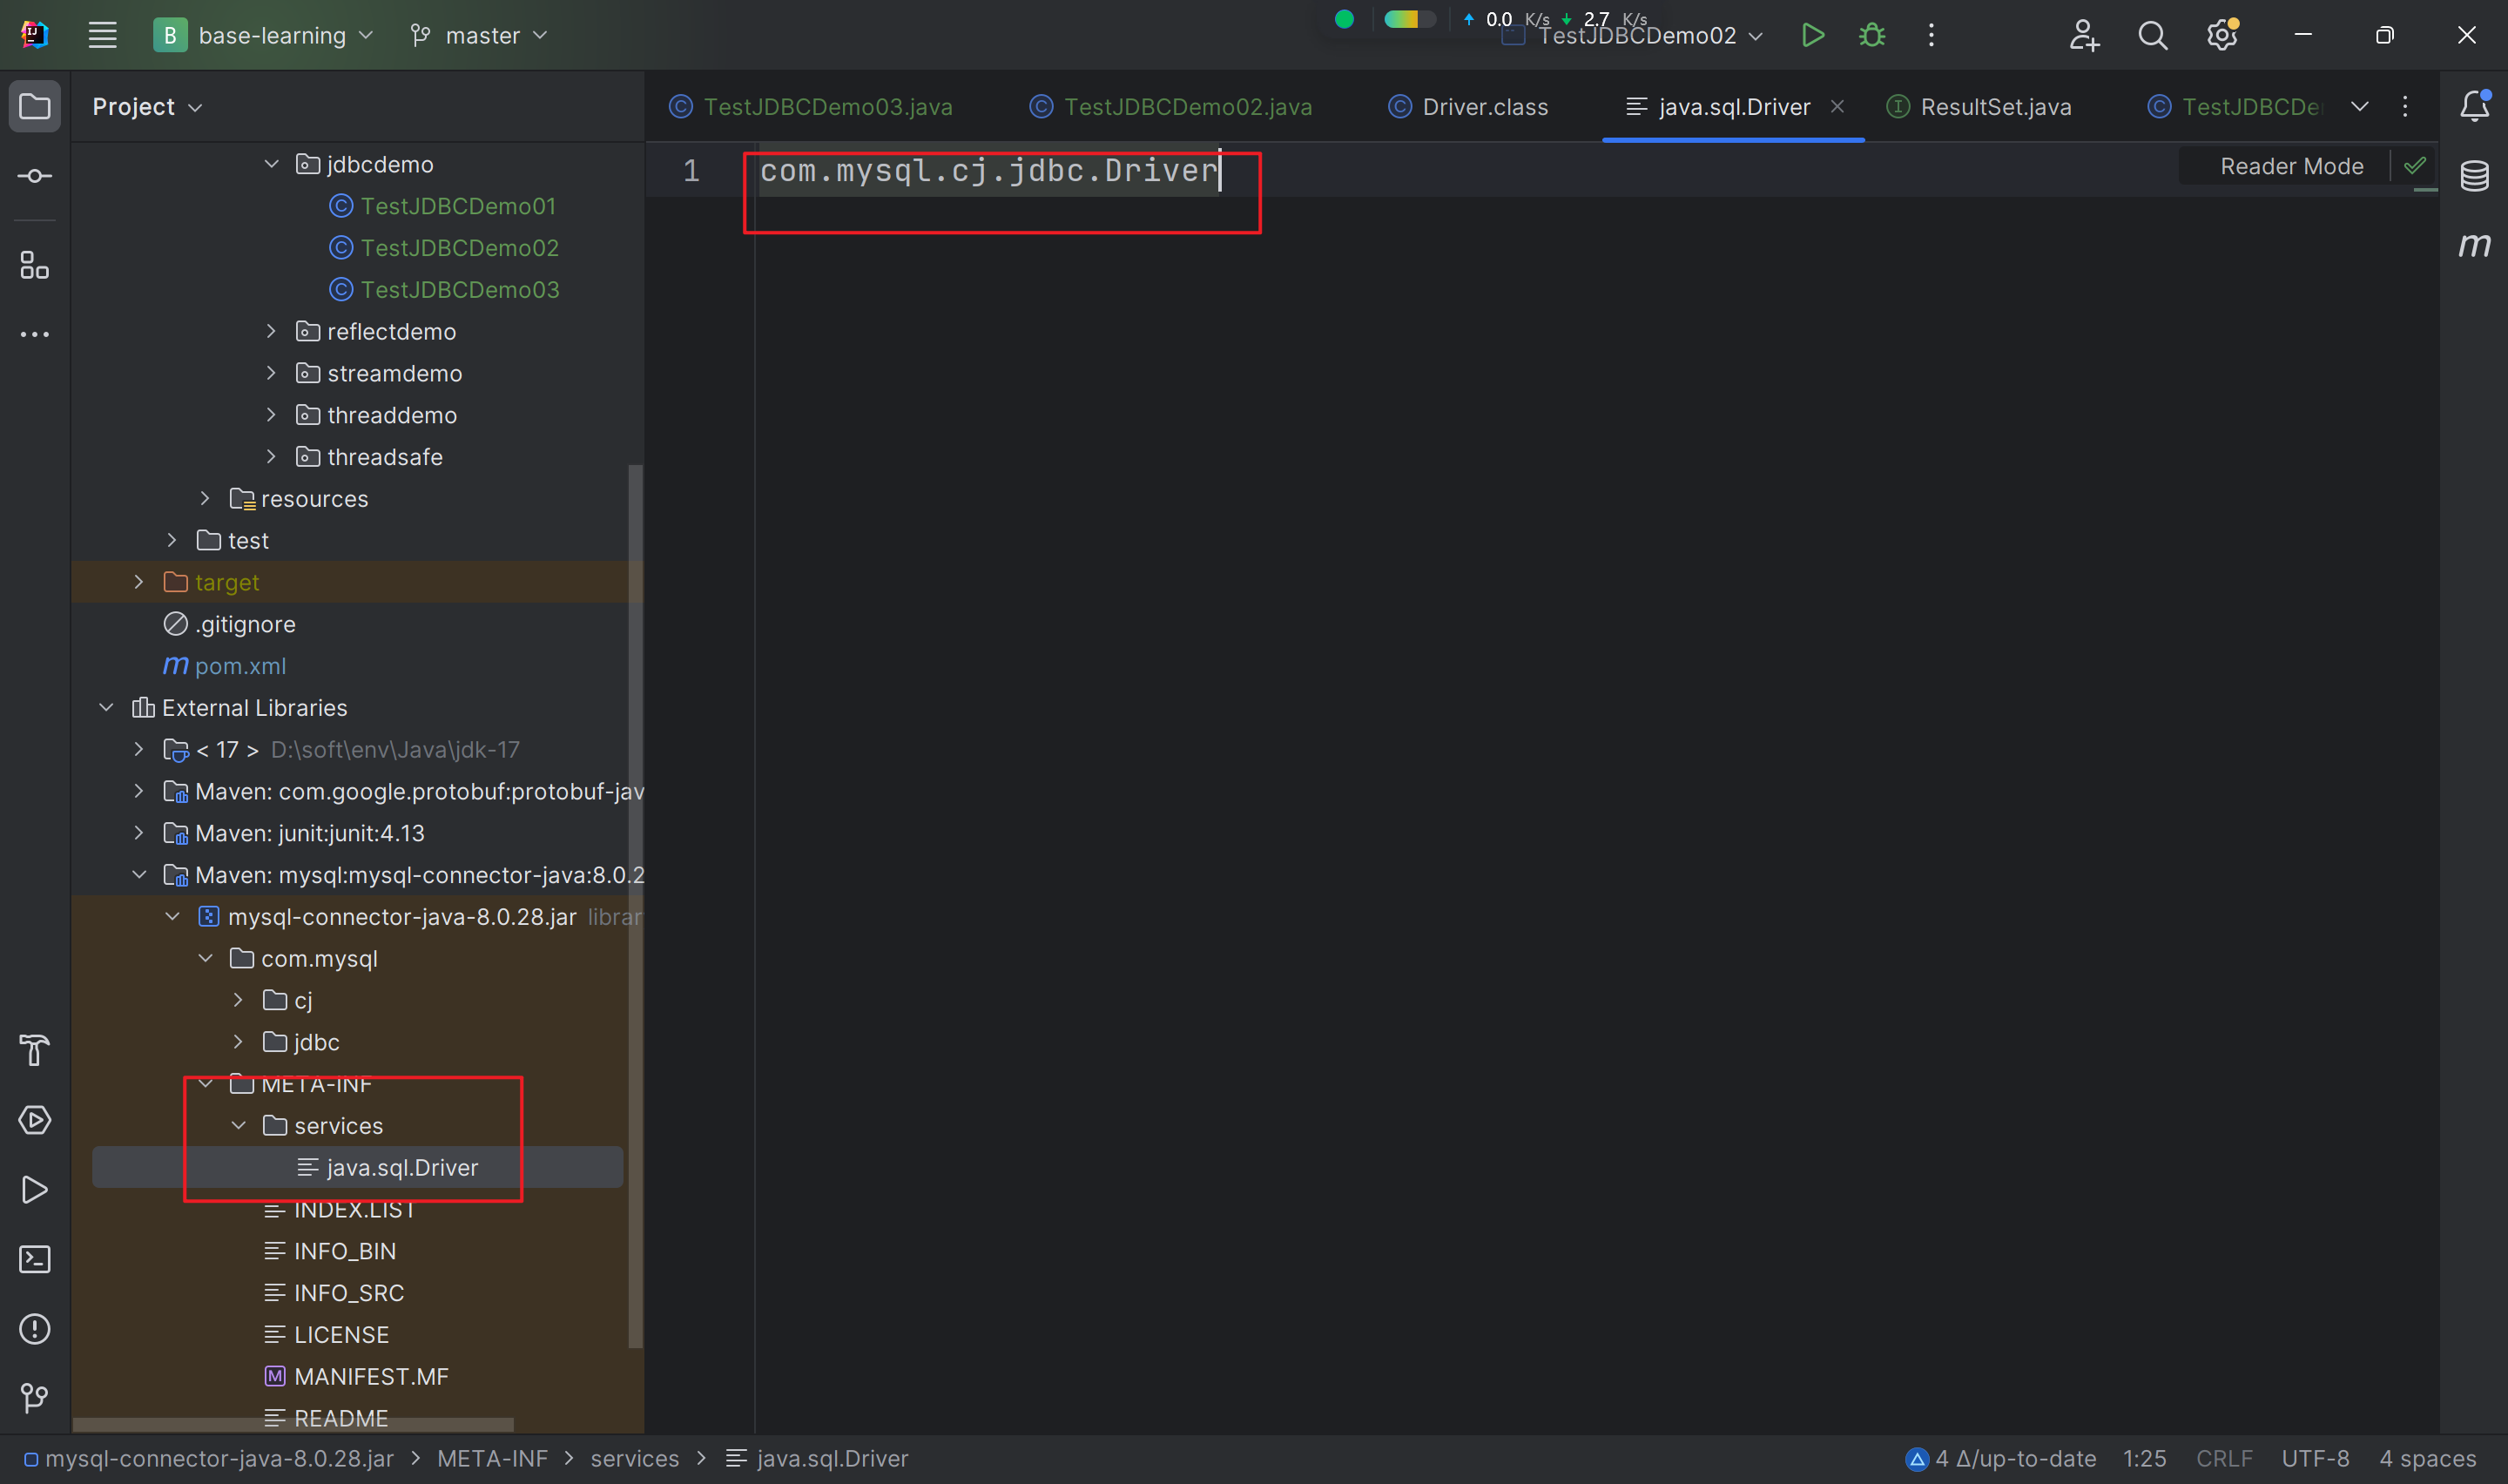Expand the target folder
The width and height of the screenshot is (2508, 1484).
[139, 582]
